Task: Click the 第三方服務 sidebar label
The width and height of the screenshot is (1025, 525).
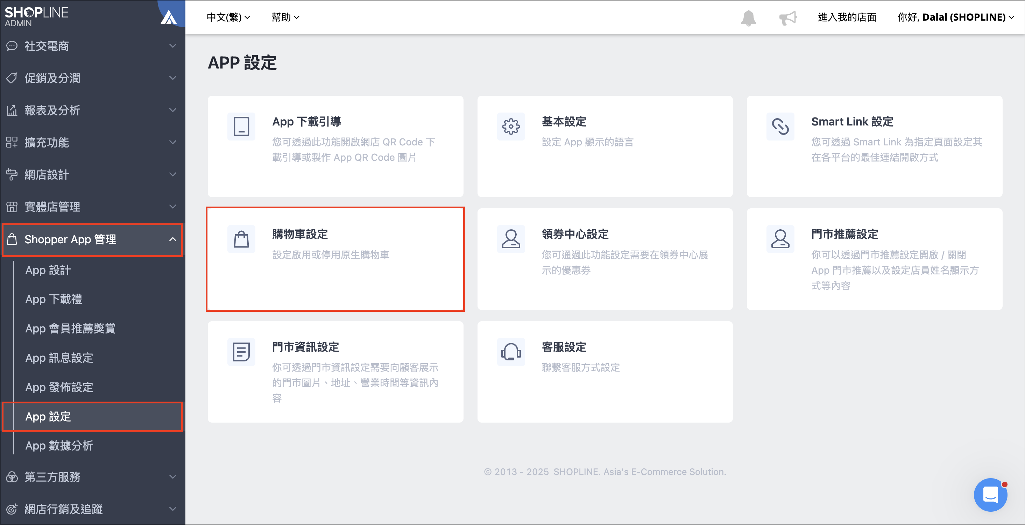Action: point(52,477)
